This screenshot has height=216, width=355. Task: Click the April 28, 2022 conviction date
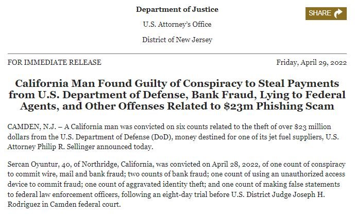pyautogui.click(x=235, y=164)
